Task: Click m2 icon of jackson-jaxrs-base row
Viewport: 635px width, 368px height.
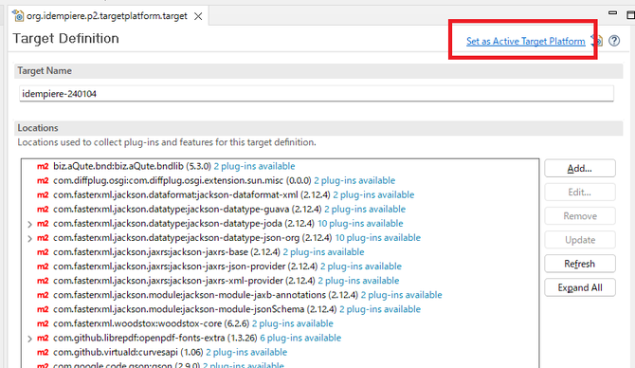Action: pyautogui.click(x=43, y=252)
